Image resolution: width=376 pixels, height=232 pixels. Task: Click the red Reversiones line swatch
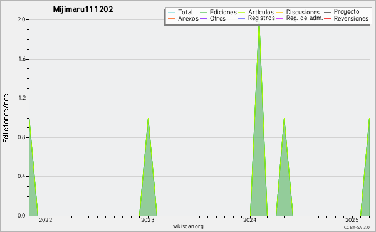coord(327,18)
